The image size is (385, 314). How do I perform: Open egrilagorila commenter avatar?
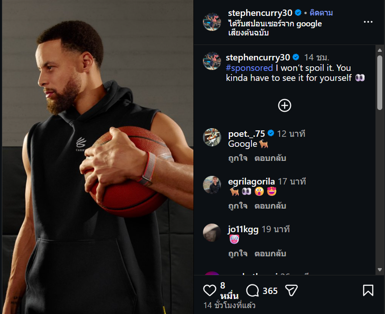(212, 185)
